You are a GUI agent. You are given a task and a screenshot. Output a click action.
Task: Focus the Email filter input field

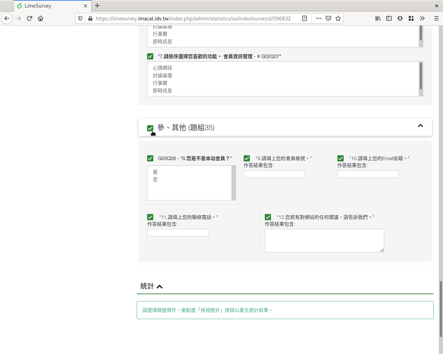click(x=368, y=174)
